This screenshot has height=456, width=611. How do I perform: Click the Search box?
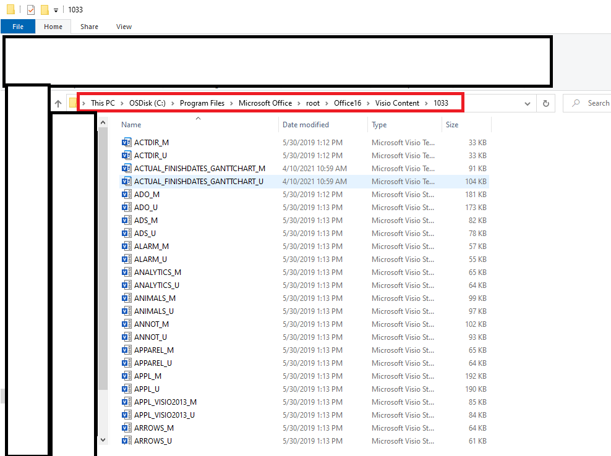tap(587, 103)
